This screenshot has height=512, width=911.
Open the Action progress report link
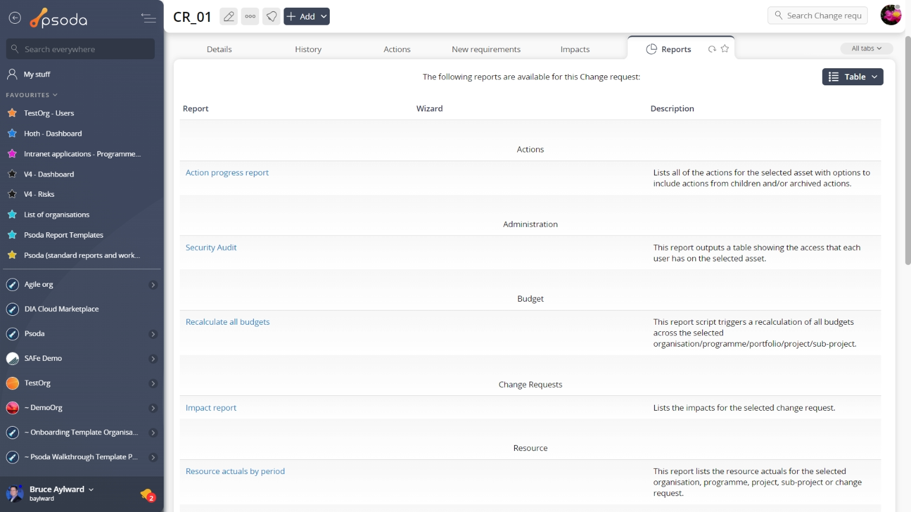(x=227, y=172)
